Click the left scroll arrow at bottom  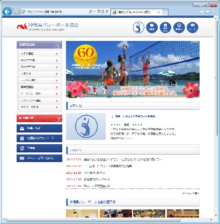pyautogui.click(x=4, y=220)
